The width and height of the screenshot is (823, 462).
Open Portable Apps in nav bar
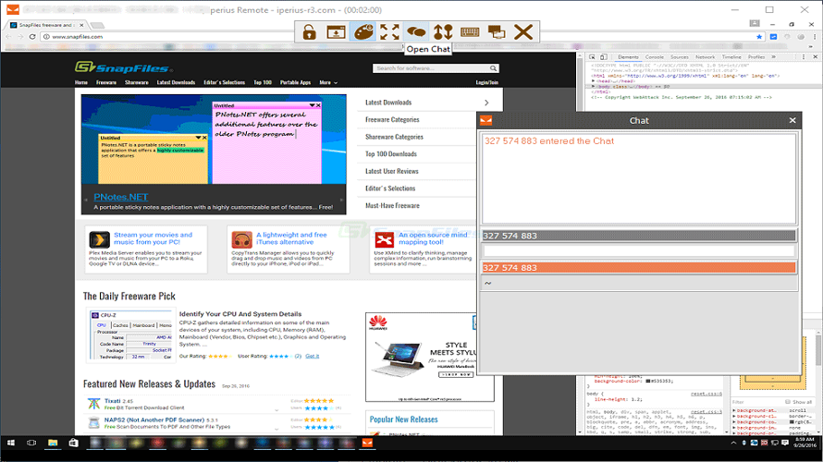[296, 82]
